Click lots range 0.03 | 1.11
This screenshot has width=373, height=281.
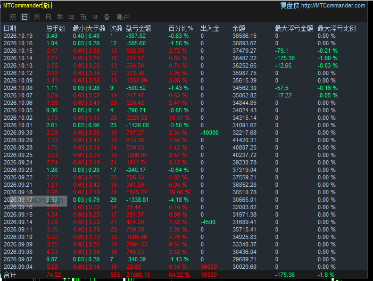[x=86, y=118]
